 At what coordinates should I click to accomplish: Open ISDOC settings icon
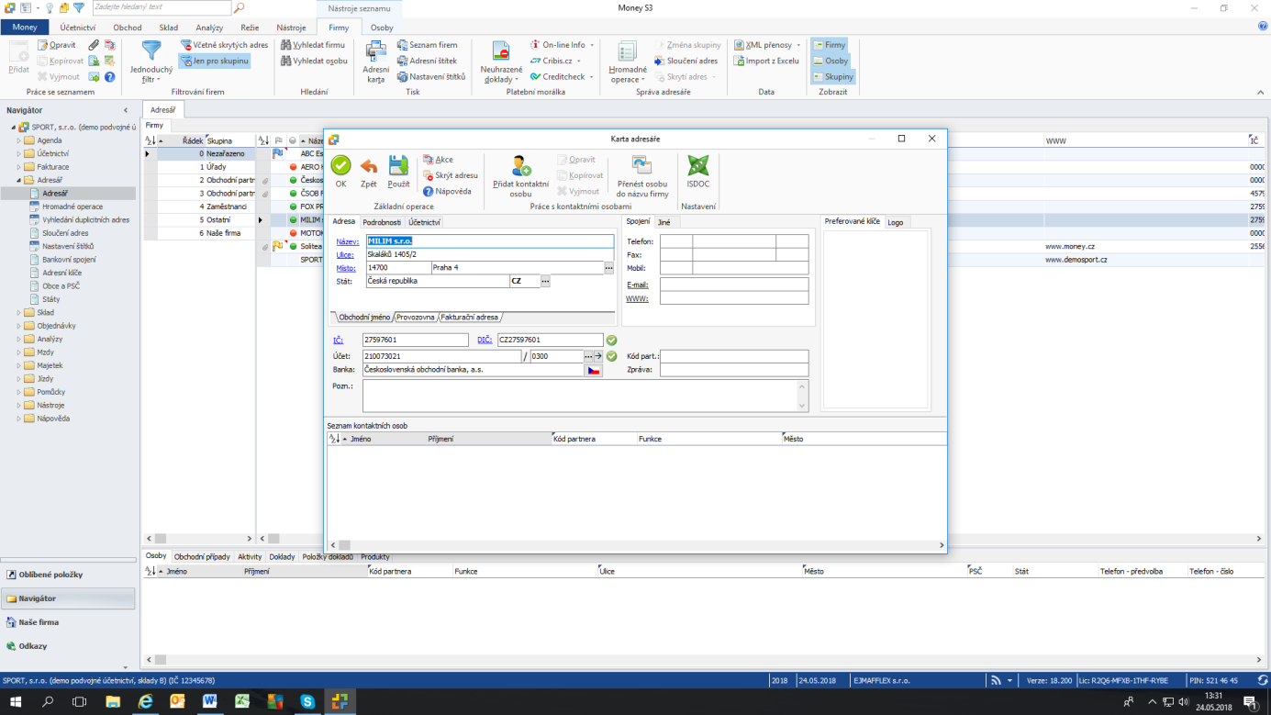point(698,171)
